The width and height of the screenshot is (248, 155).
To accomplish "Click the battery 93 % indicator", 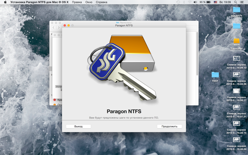I will tap(205, 2).
